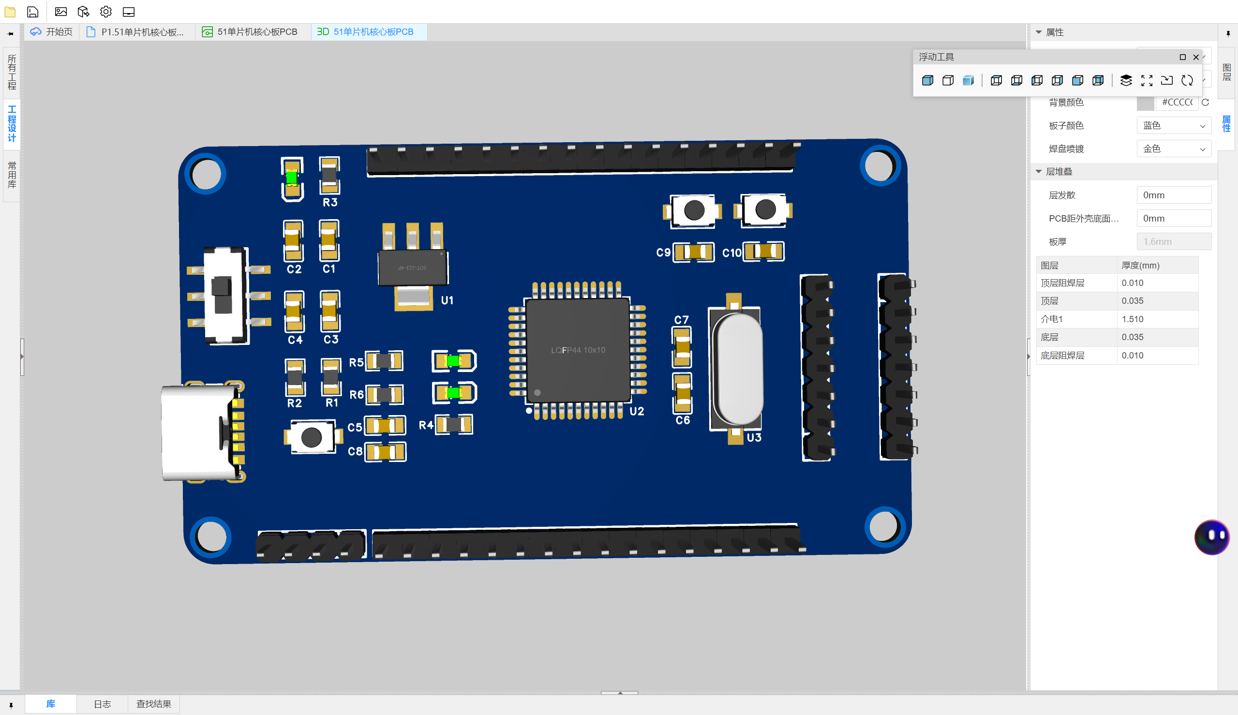Toggle the left panel collapse pin
The image size is (1238, 715).
tap(11, 33)
